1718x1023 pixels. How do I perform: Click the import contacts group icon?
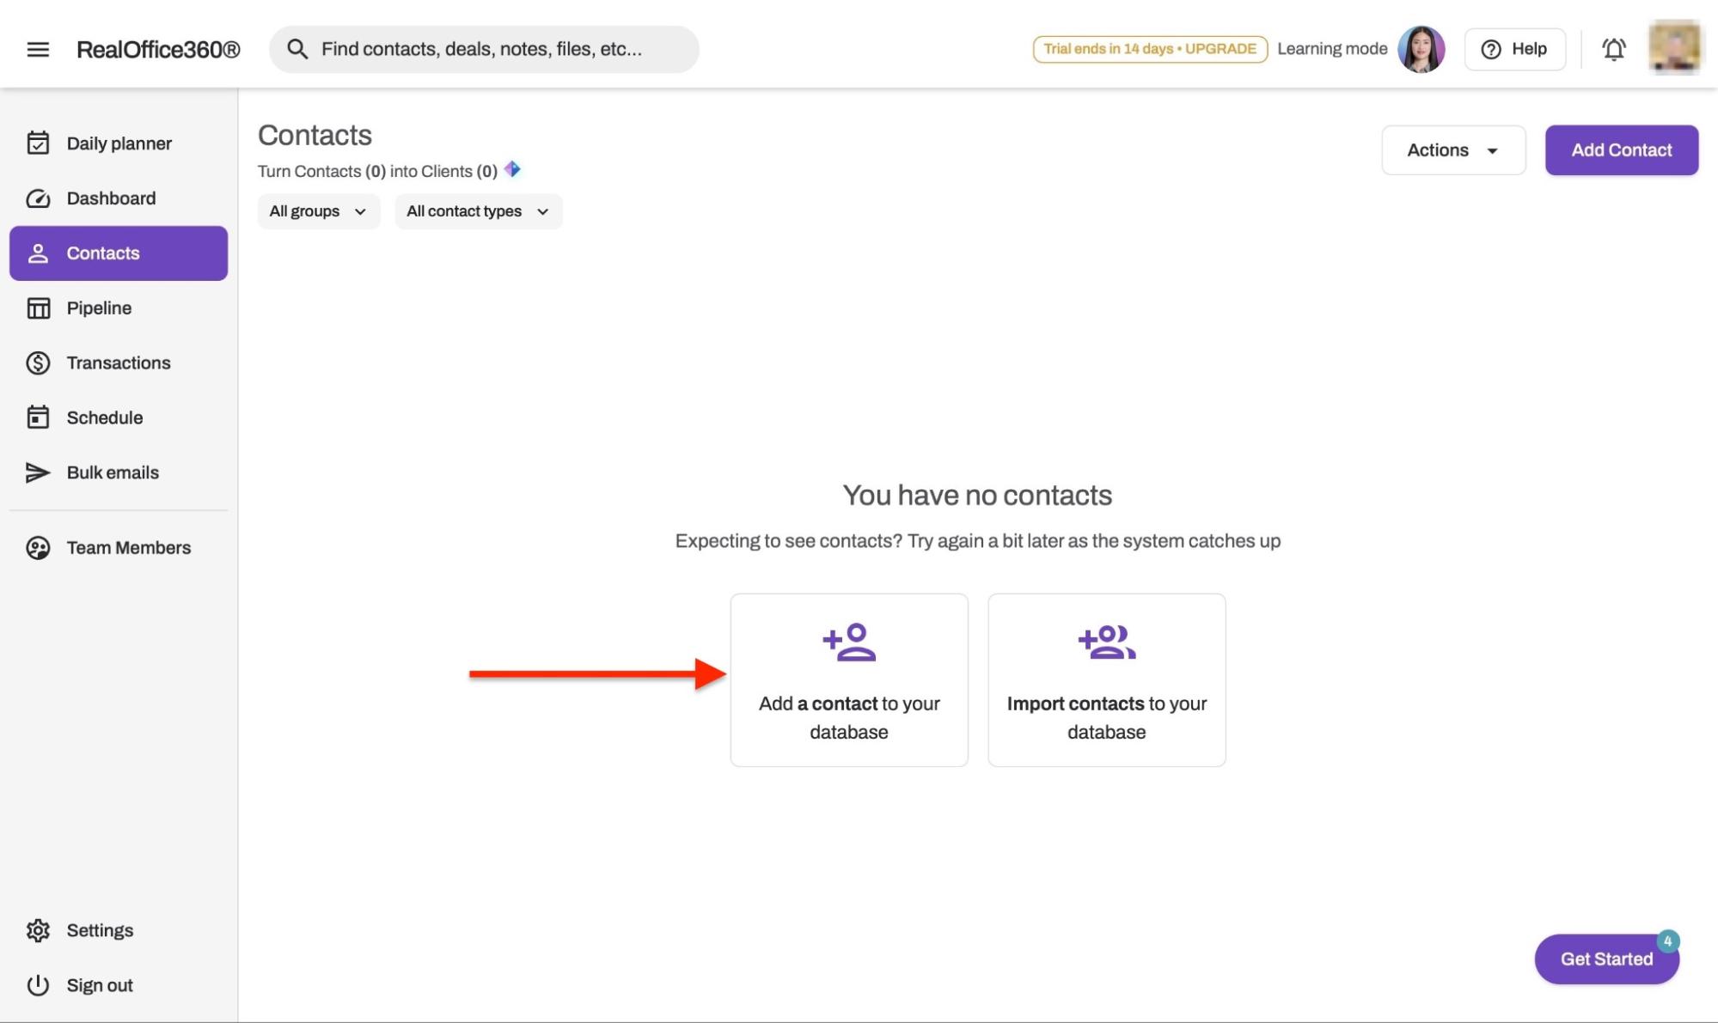[x=1106, y=642]
